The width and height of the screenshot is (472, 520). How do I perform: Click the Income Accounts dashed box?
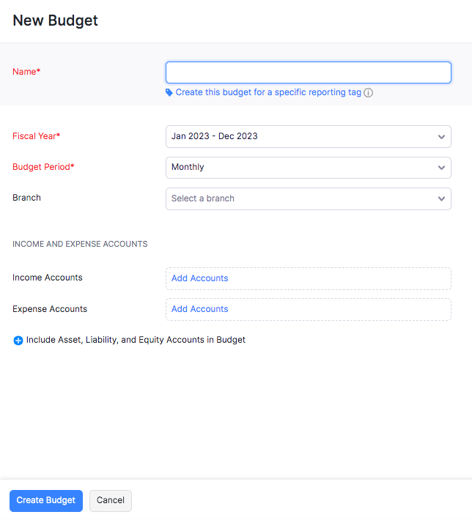[x=309, y=278]
